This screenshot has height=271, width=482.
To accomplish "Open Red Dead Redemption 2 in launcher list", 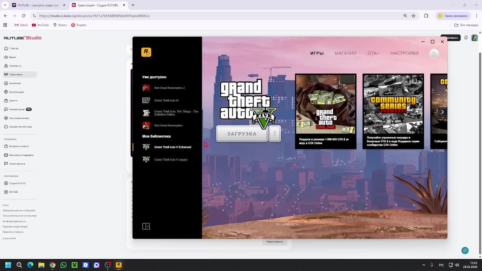I will point(169,88).
